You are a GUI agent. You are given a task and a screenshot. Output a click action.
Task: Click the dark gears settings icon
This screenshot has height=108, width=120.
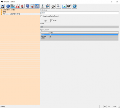tap(69, 6)
